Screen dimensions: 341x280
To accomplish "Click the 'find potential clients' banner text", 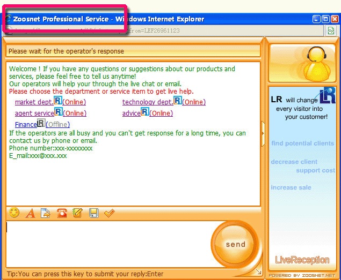I will click(x=302, y=143).
